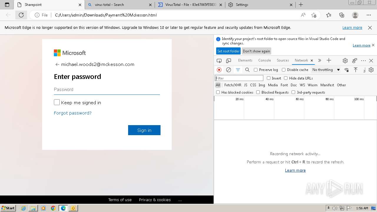Open the No throttling dropdown
This screenshot has height=212, width=377.
click(x=326, y=70)
